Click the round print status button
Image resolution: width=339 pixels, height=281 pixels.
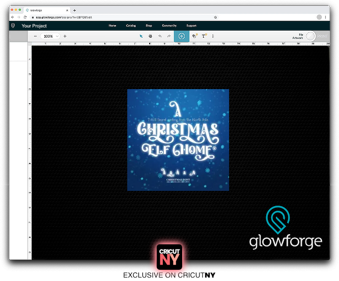click(x=310, y=36)
